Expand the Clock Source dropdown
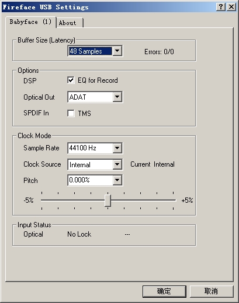The image size is (239, 303). coord(117,164)
